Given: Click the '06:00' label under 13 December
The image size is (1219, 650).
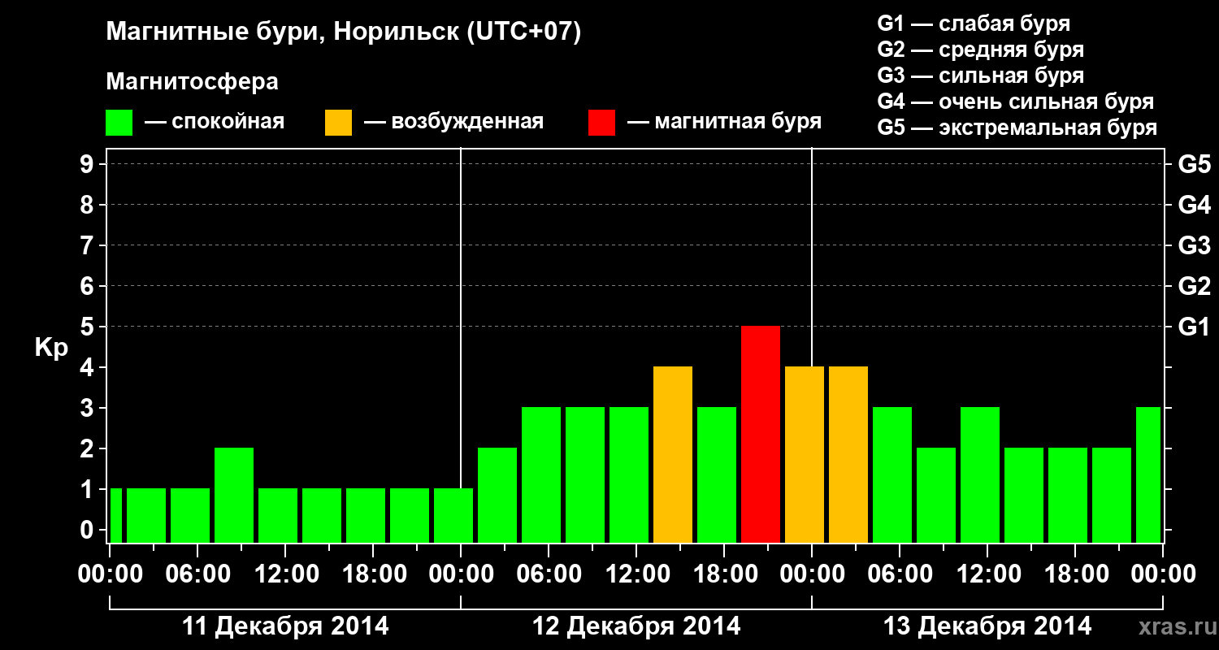Looking at the screenshot, I should coord(900,574).
